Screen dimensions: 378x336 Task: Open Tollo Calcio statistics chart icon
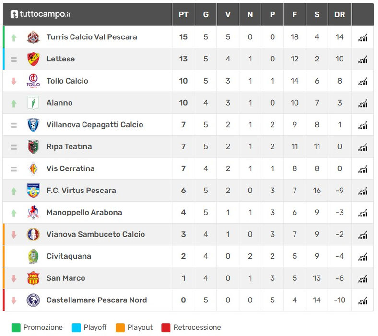click(363, 81)
